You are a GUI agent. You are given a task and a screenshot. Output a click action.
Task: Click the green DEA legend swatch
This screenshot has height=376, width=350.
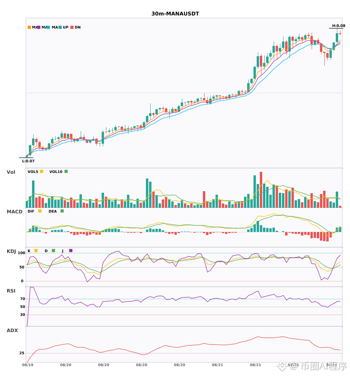pyautogui.click(x=62, y=211)
